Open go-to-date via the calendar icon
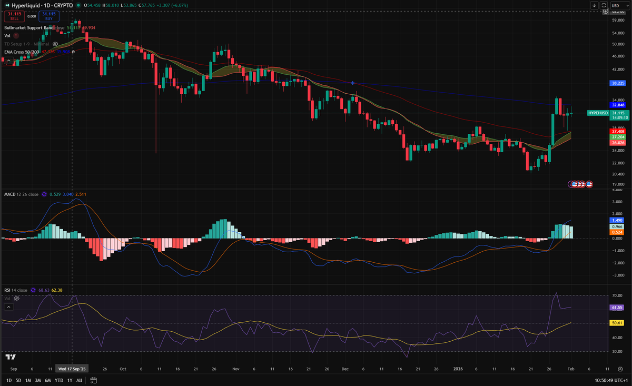The image size is (632, 386). tap(93, 380)
